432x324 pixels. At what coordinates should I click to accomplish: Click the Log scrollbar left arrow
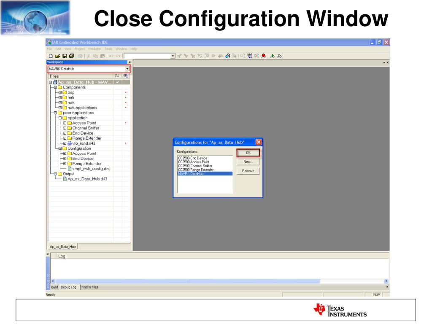(x=53, y=281)
